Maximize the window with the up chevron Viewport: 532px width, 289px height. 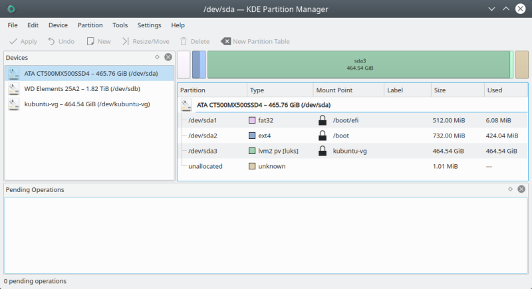coord(506,9)
